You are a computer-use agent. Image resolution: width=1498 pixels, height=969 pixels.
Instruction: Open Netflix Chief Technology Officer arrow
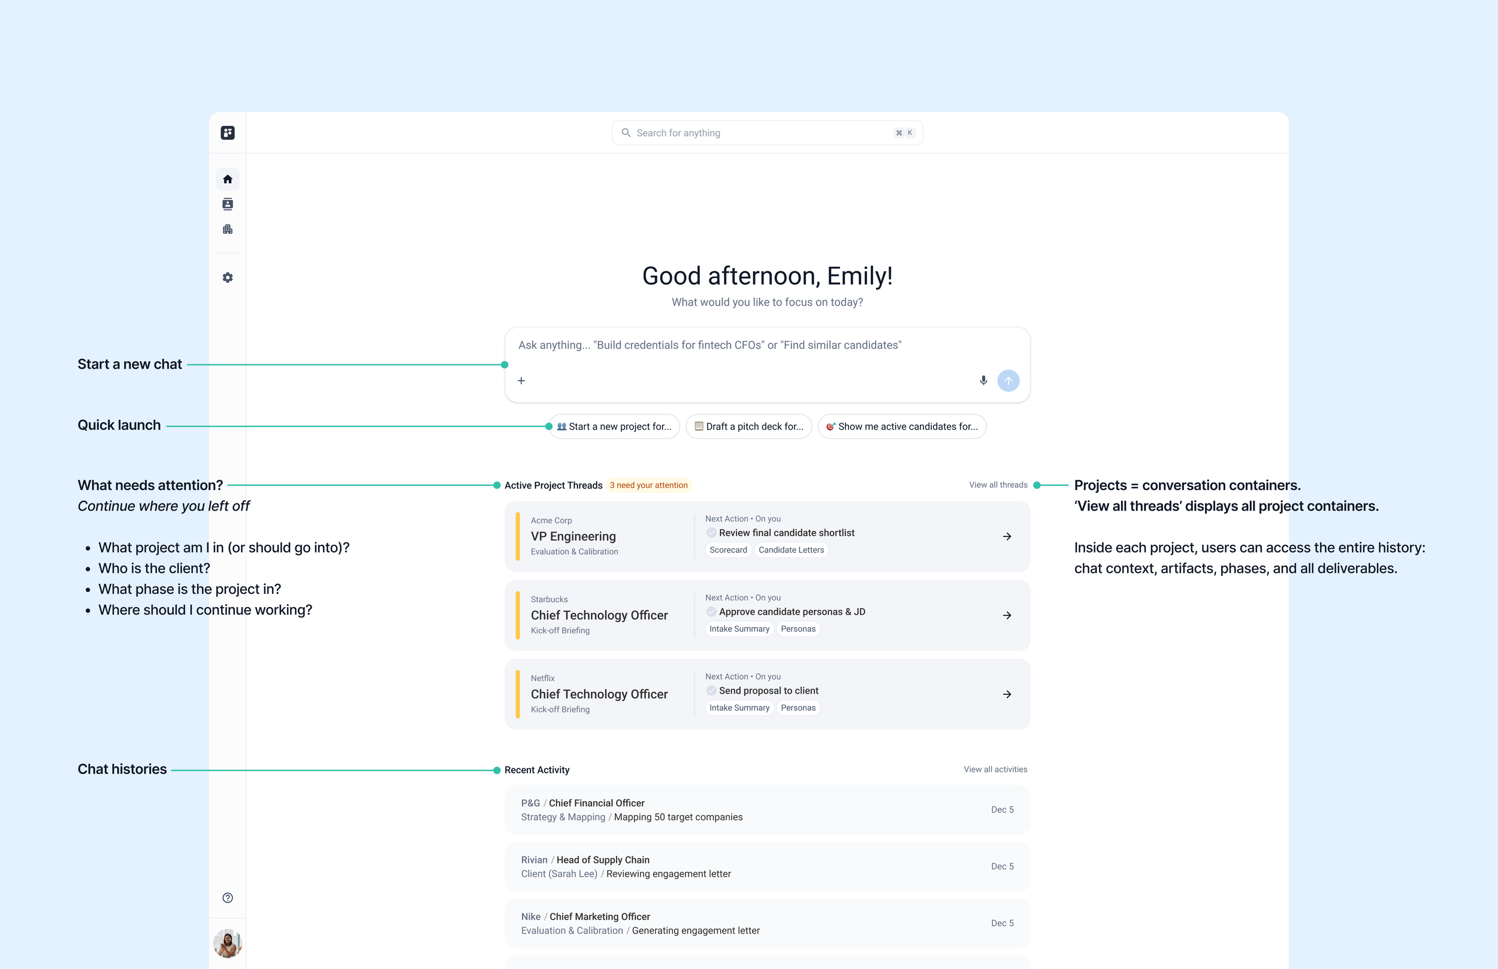pyautogui.click(x=1007, y=695)
